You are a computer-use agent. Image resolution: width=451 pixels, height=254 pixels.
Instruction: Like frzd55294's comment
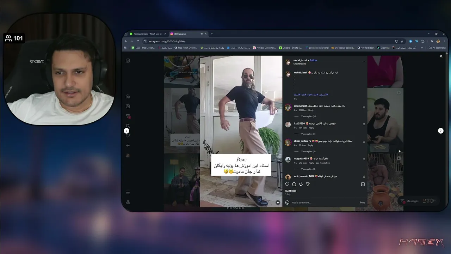click(364, 124)
